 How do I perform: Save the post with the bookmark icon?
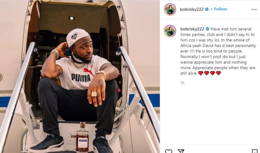click(254, 151)
